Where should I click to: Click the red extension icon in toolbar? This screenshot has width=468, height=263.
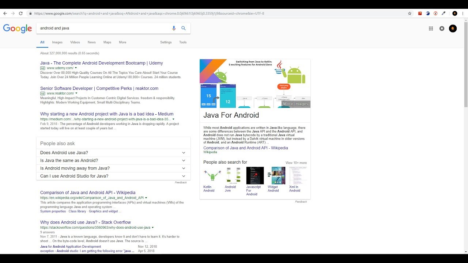pyautogui.click(x=420, y=14)
